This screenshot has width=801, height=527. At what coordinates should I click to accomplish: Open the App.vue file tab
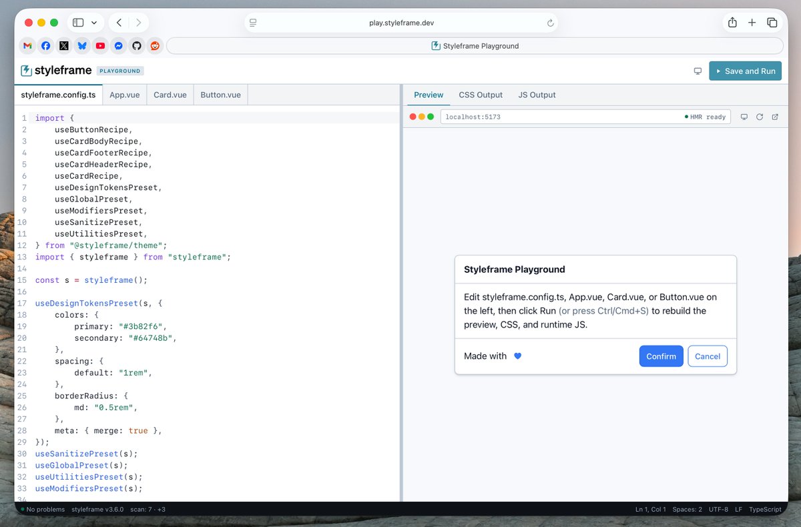pyautogui.click(x=125, y=95)
